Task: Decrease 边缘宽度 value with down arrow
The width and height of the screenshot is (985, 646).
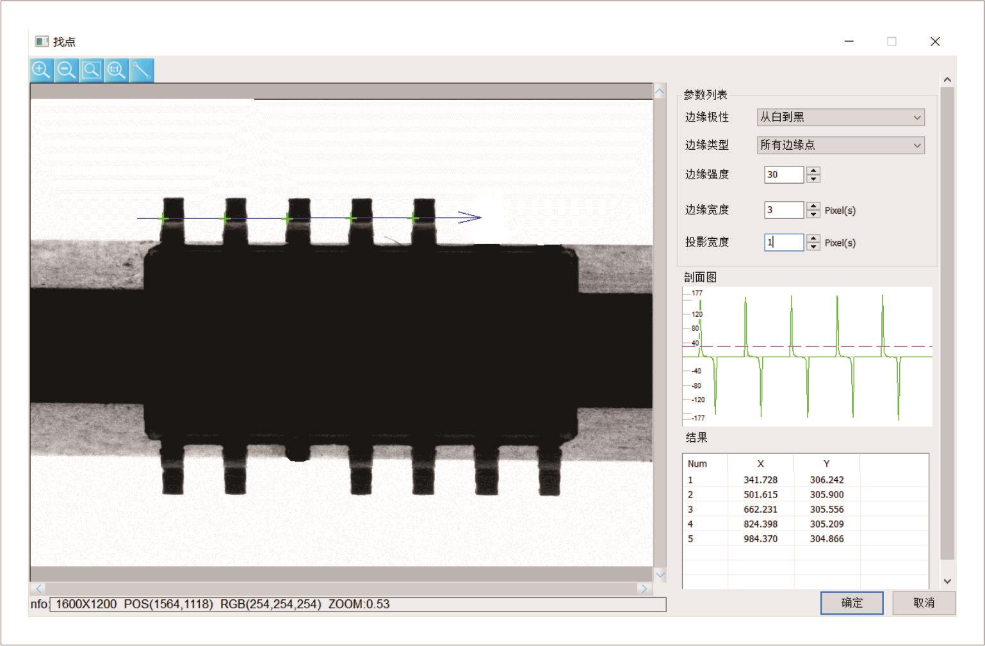Action: (x=813, y=214)
